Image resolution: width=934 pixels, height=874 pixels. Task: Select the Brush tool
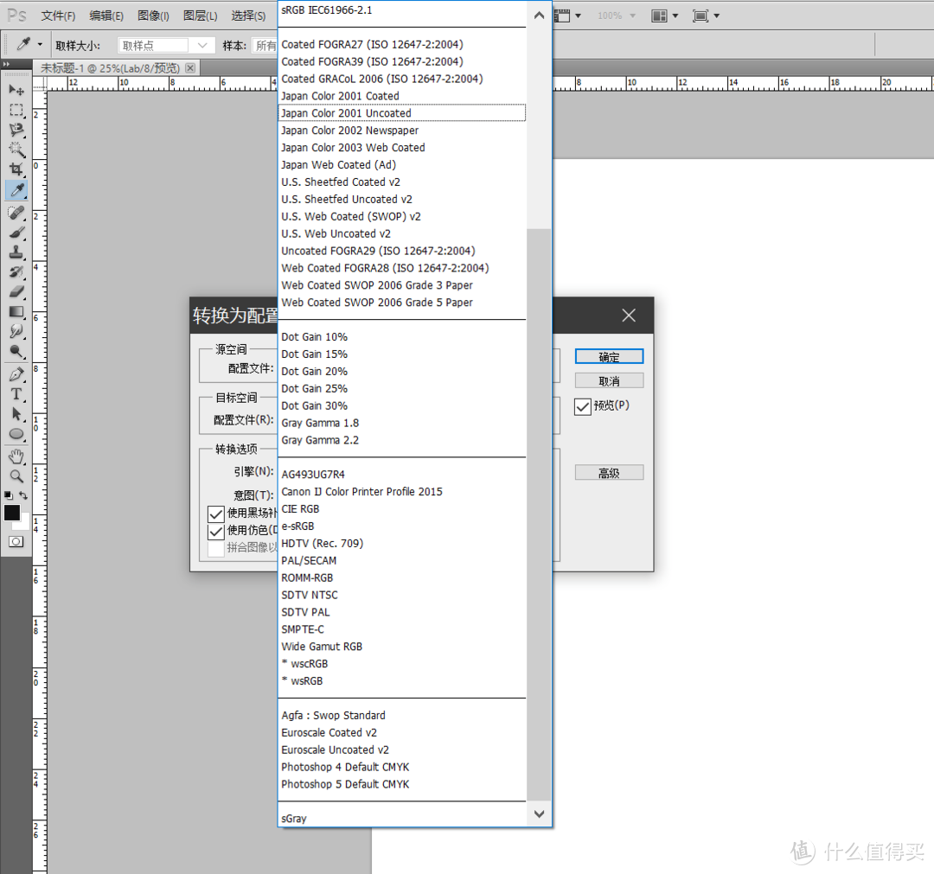[16, 233]
